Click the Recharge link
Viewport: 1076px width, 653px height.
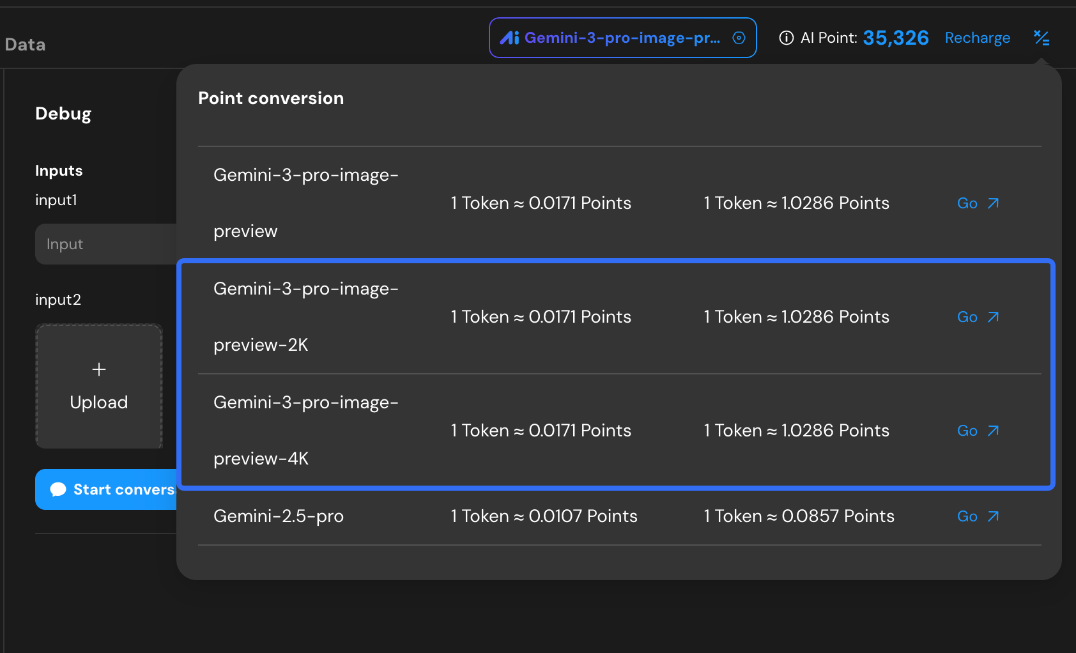977,38
